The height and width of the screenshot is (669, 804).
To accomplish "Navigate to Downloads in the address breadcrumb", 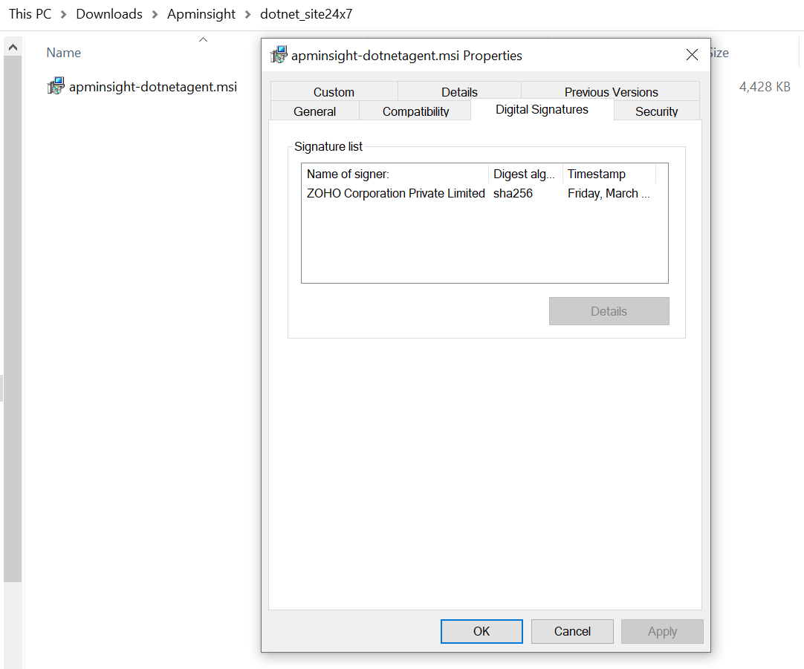I will 109,14.
